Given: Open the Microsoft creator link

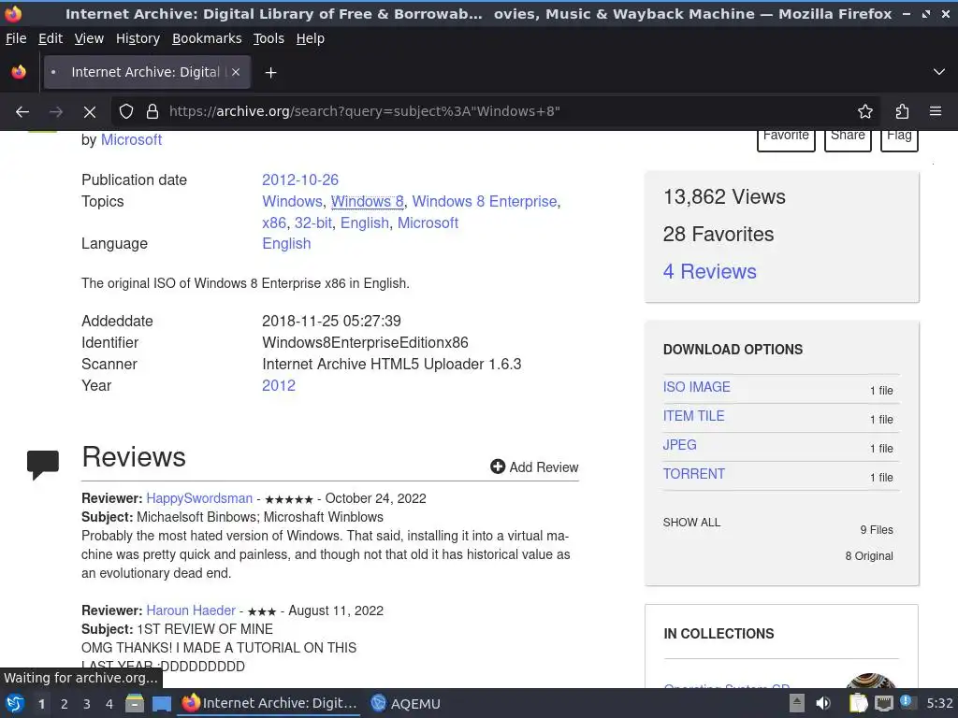Looking at the screenshot, I should click(x=131, y=140).
